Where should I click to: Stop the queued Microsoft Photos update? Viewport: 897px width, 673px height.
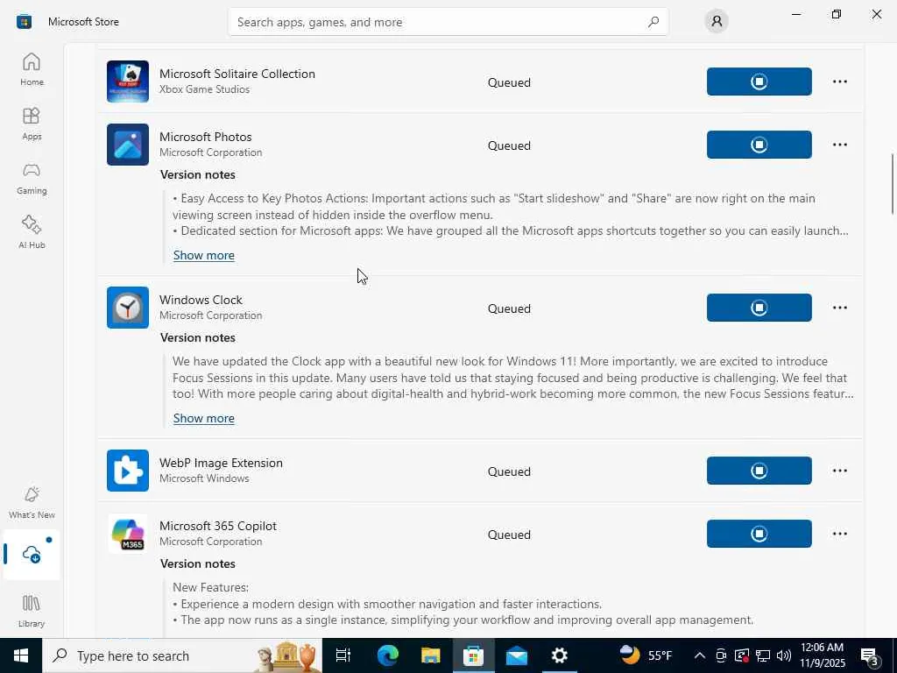coord(759,145)
